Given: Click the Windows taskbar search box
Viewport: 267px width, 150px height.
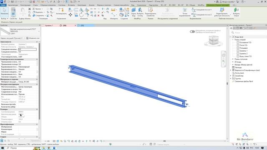Looking at the screenshot, I should 20,148.
